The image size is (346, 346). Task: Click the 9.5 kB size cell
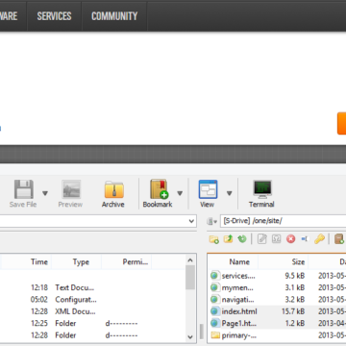point(295,276)
